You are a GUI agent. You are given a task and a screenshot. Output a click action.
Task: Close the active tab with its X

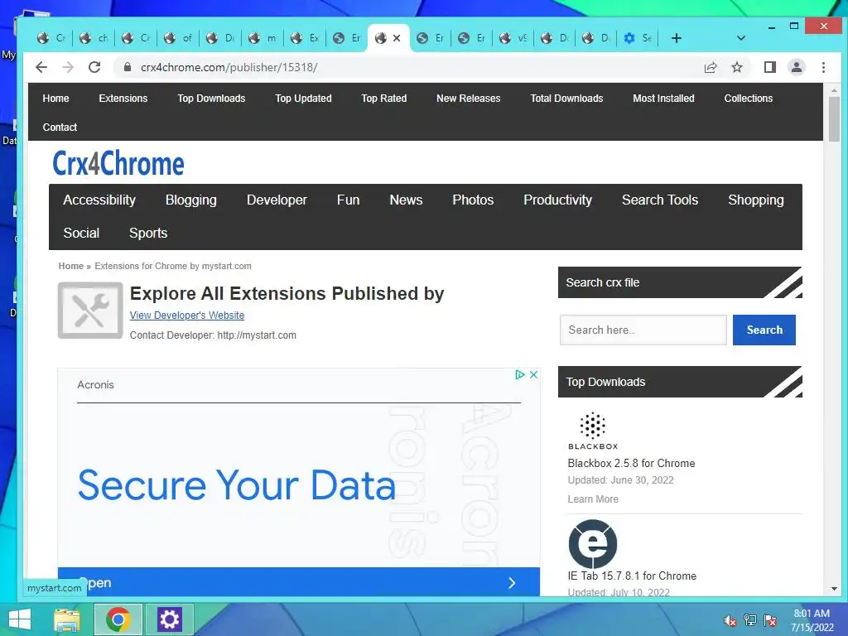pos(397,38)
